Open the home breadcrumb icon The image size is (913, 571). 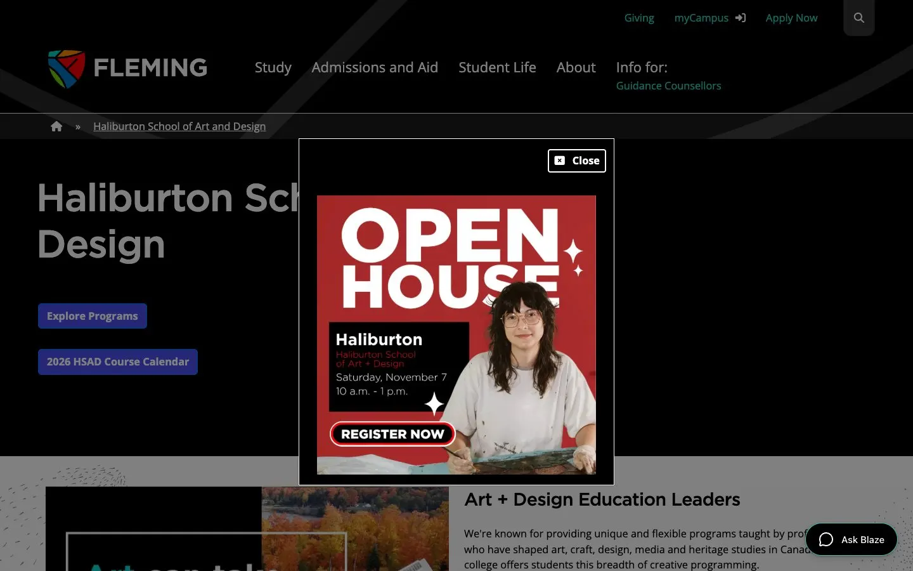click(56, 126)
